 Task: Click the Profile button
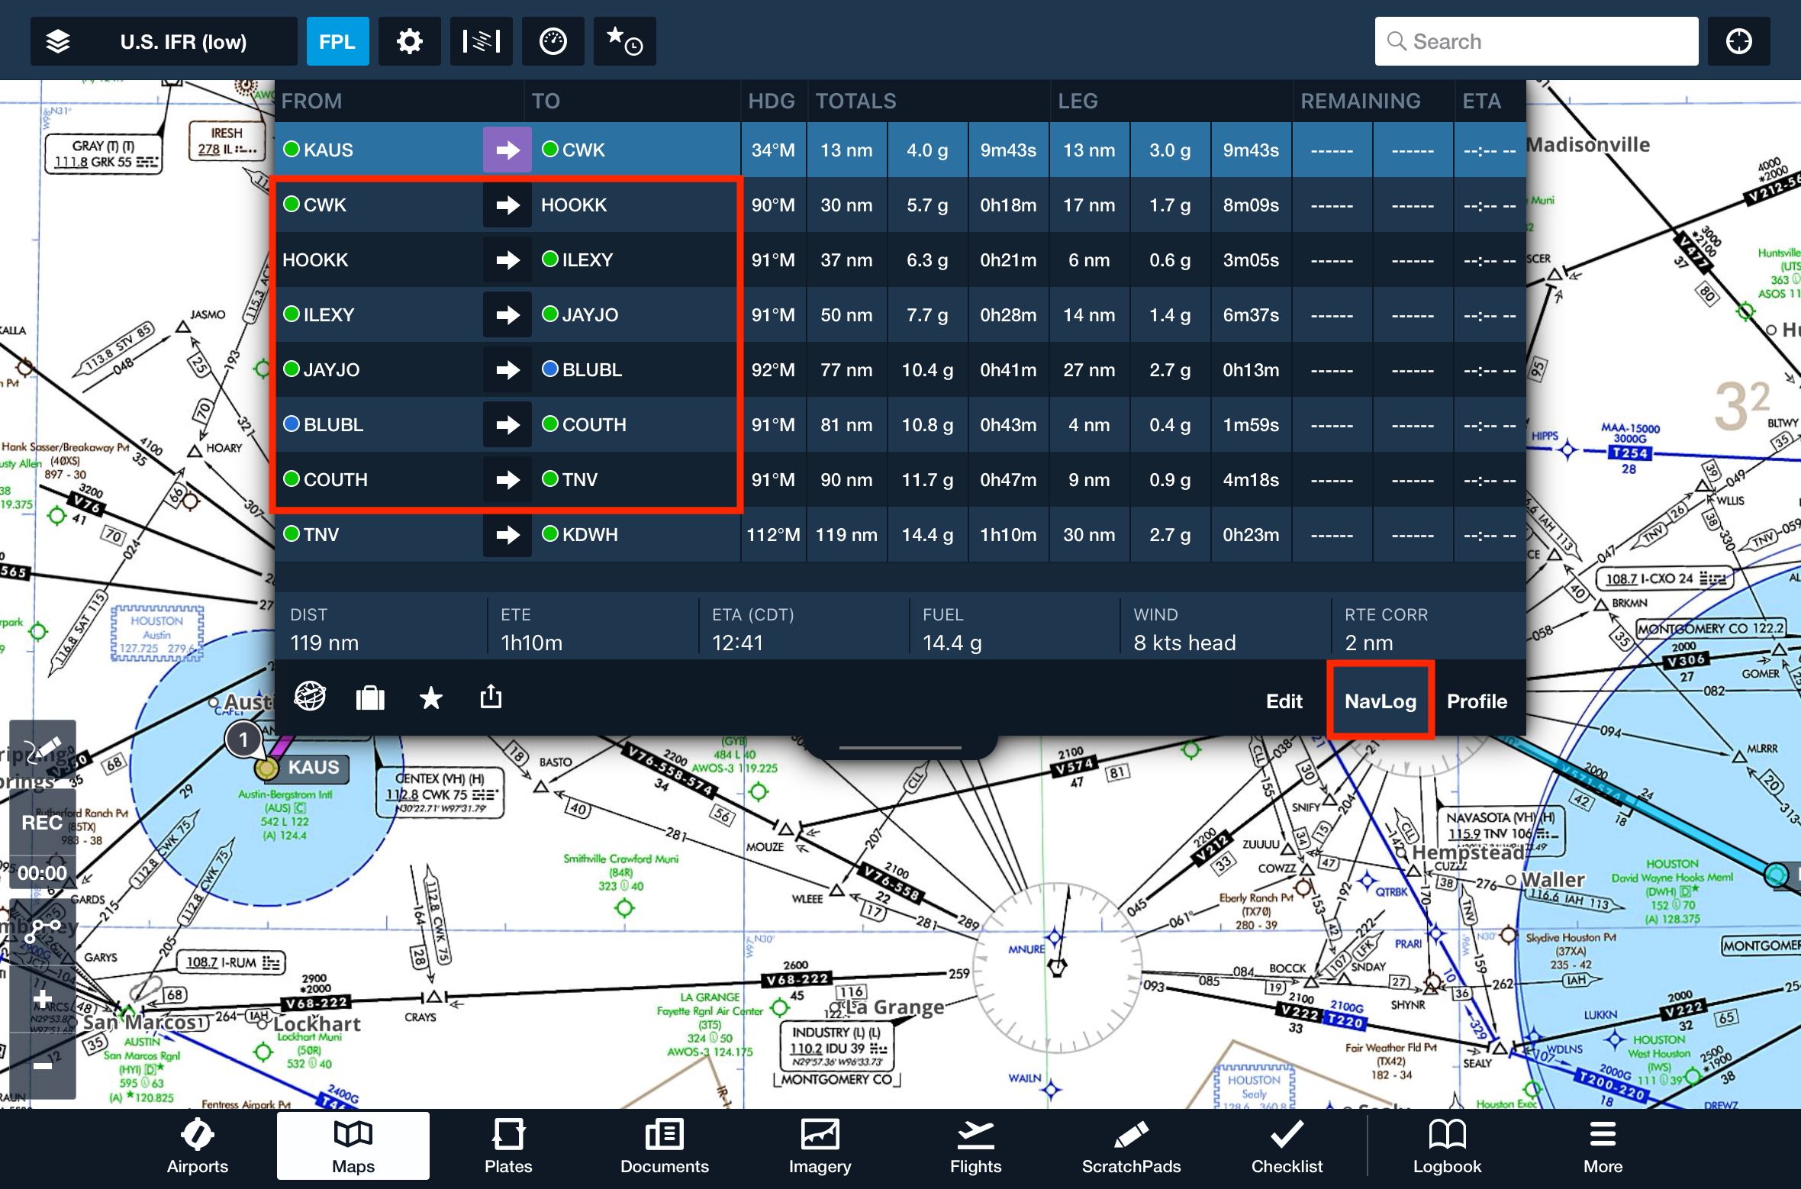click(x=1477, y=701)
